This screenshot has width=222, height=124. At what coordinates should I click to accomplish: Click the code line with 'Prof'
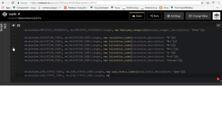tap(101, 56)
